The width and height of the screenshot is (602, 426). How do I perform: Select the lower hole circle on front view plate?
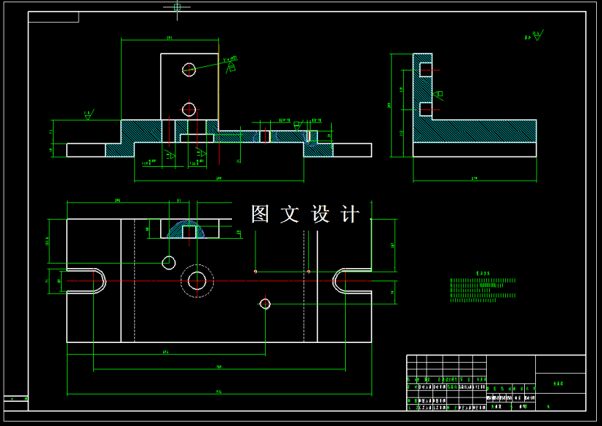(x=189, y=109)
